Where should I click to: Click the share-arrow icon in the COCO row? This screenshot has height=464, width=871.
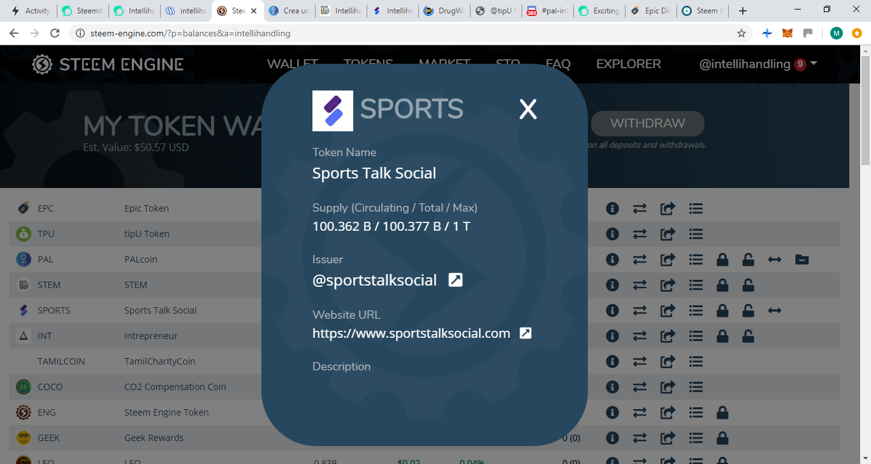668,387
